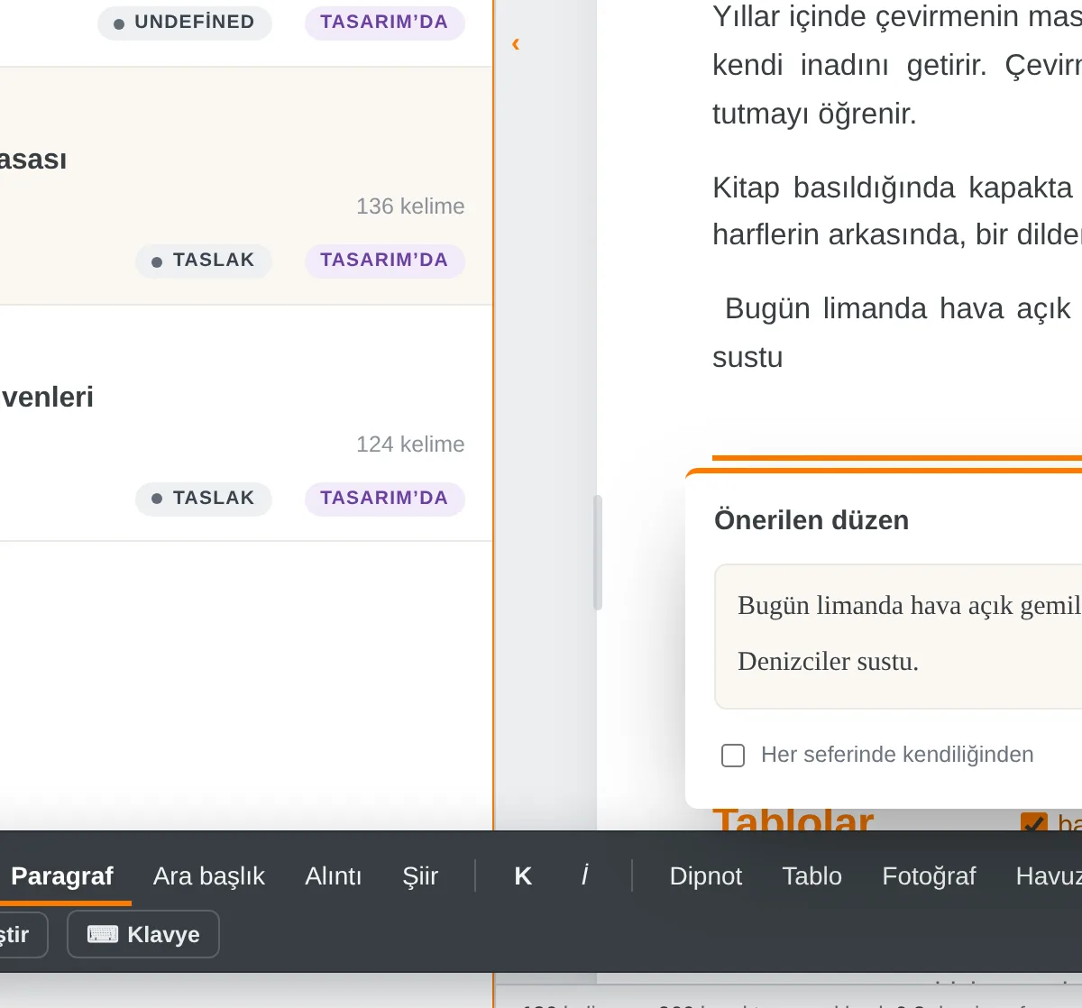Click TASARIM'DA badge beside UNDEFİNED
1082x1008 pixels.
(384, 22)
